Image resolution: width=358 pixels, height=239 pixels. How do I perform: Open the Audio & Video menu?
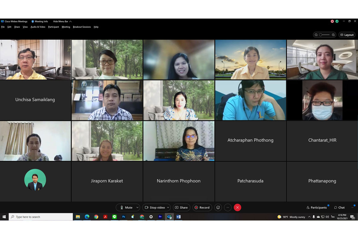38,27
